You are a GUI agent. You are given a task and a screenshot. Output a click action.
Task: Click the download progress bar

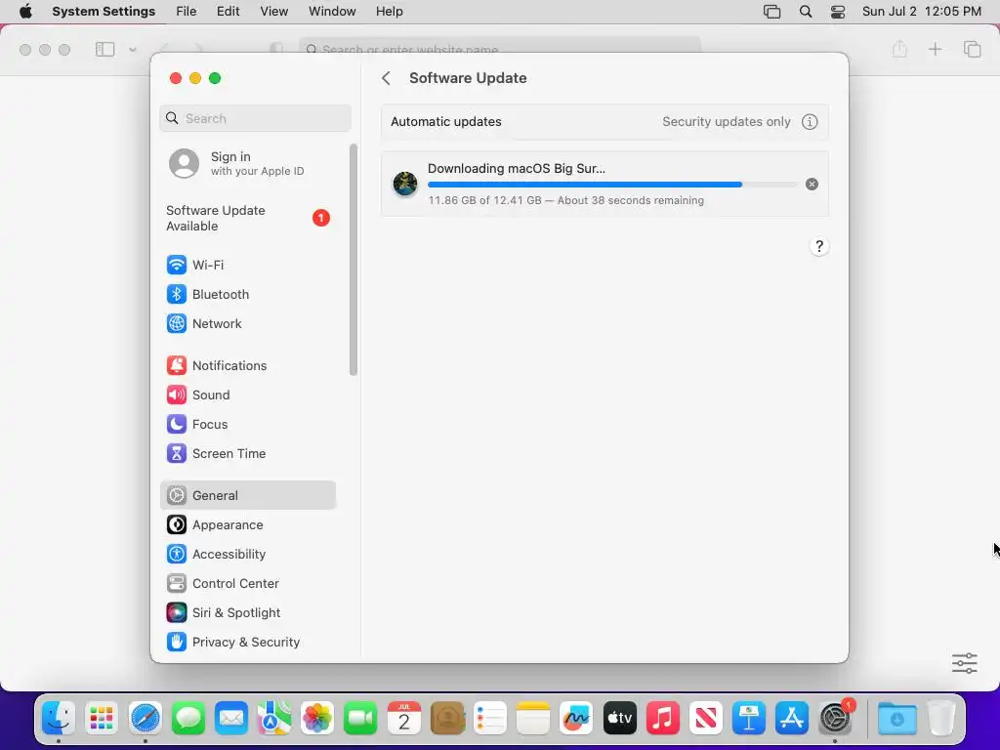click(612, 185)
